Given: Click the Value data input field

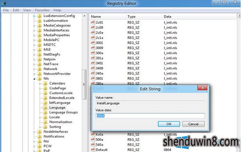Looking at the screenshot, I should point(150,116).
